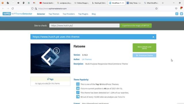Click the No tags provided message

point(47,83)
